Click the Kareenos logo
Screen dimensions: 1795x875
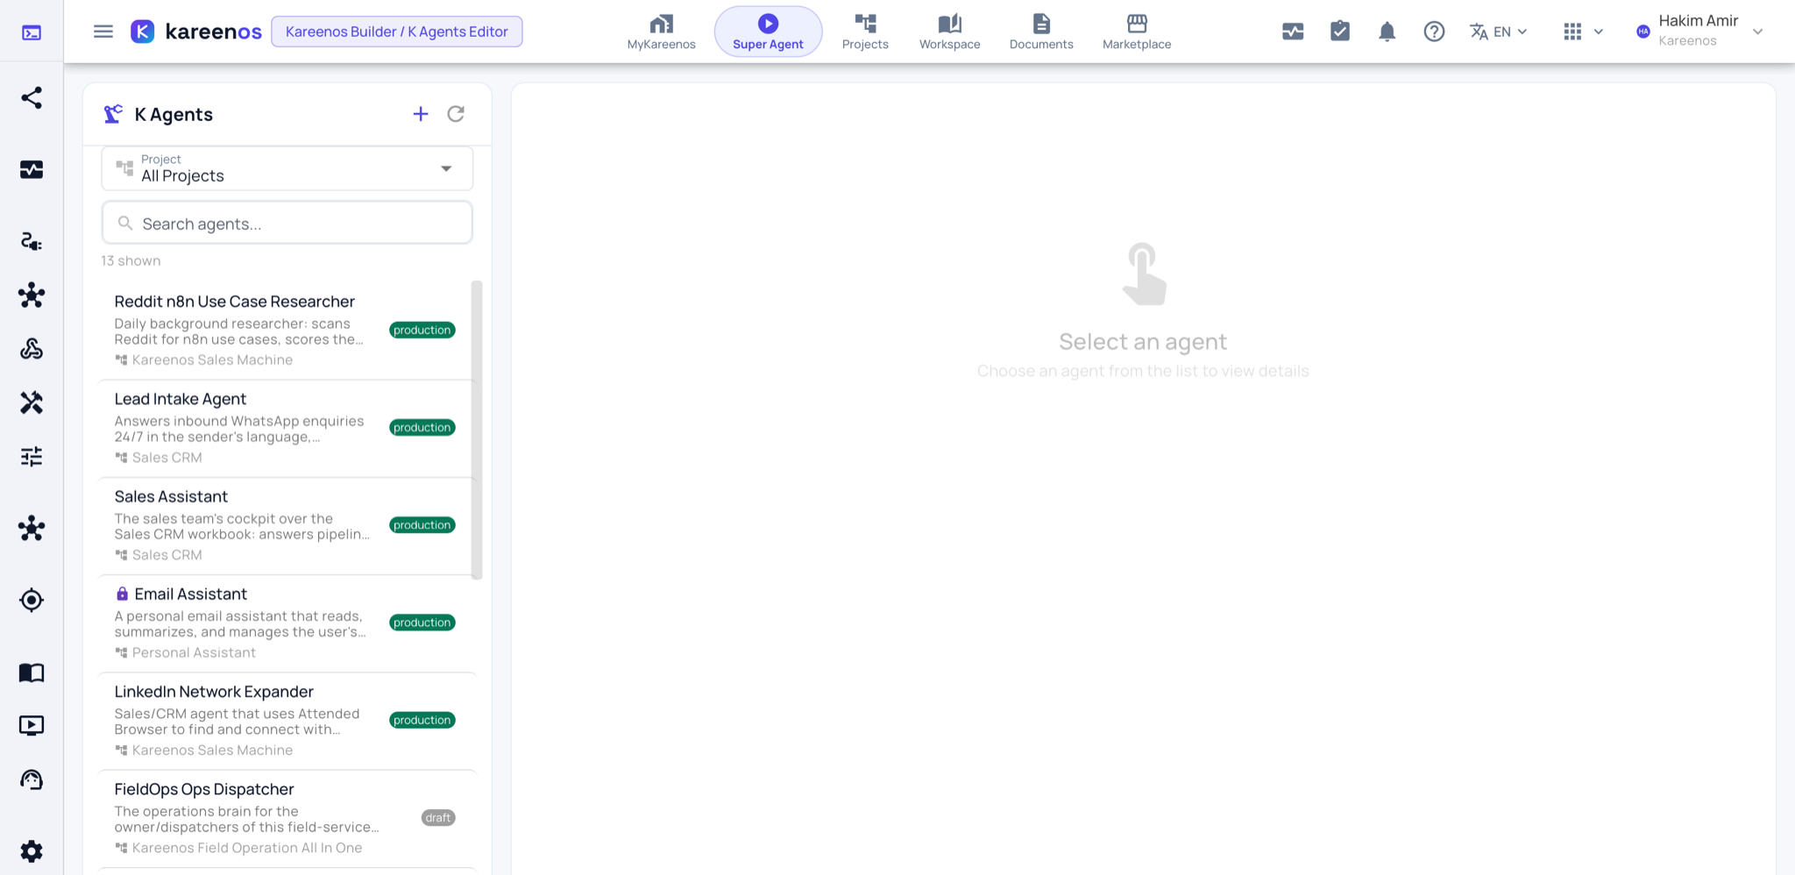click(196, 32)
